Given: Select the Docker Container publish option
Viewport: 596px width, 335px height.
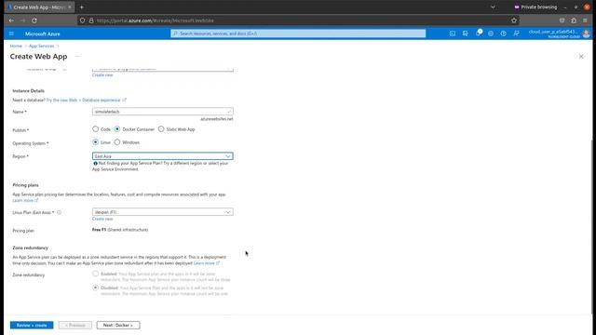Looking at the screenshot, I should 117,129.
